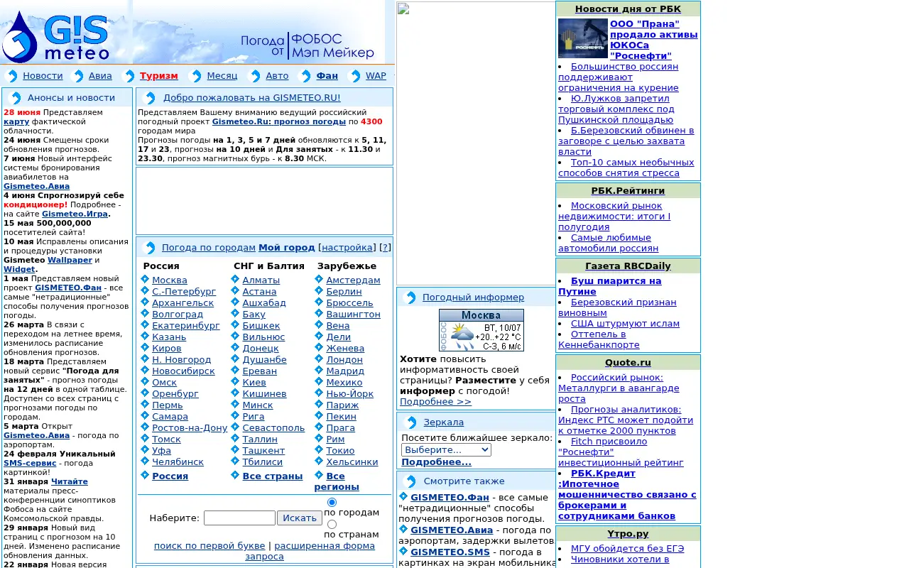
Task: Open the 'Выберите...' mirror dropdown
Action: (446, 450)
